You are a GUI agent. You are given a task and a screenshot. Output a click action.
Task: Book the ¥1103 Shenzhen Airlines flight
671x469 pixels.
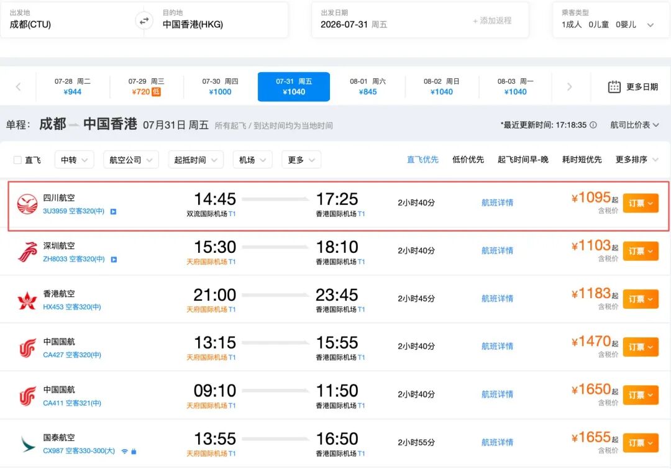point(641,251)
